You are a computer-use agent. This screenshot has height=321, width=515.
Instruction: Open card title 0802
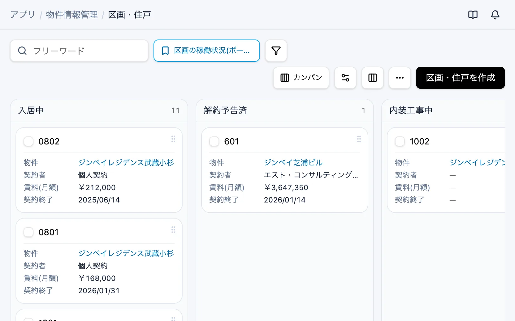pos(49,141)
